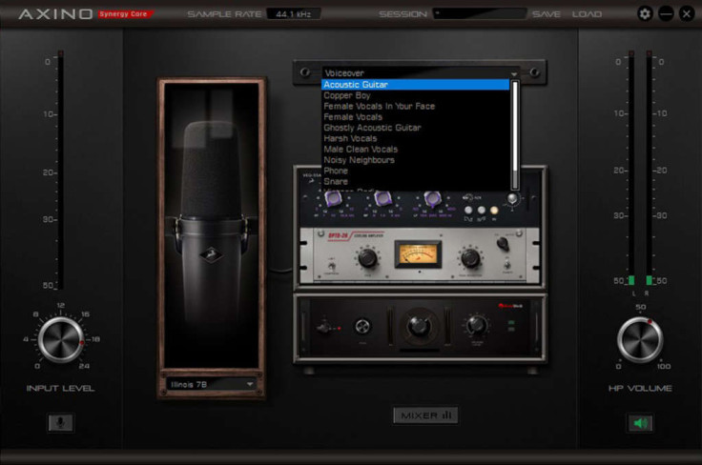702x465 pixels.
Task: Click the compressor's left black gain knob
Action: pos(367,258)
